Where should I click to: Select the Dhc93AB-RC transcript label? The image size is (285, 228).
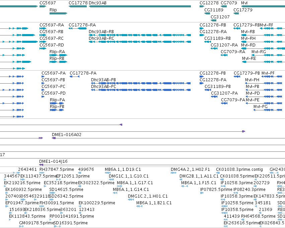coord(101,38)
